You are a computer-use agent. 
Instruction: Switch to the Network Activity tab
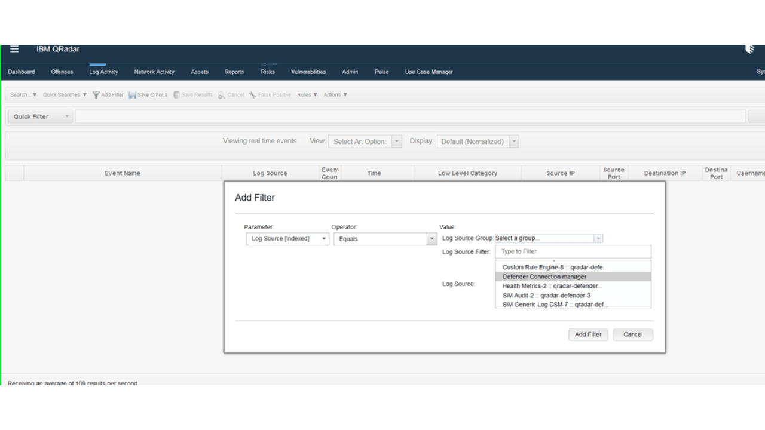[x=154, y=72]
